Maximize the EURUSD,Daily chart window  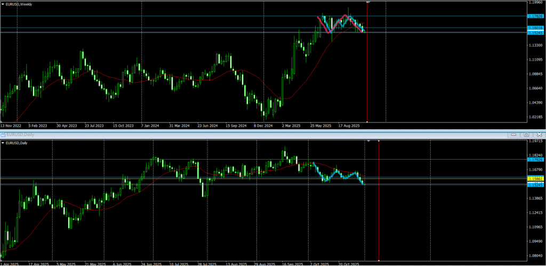click(526, 135)
